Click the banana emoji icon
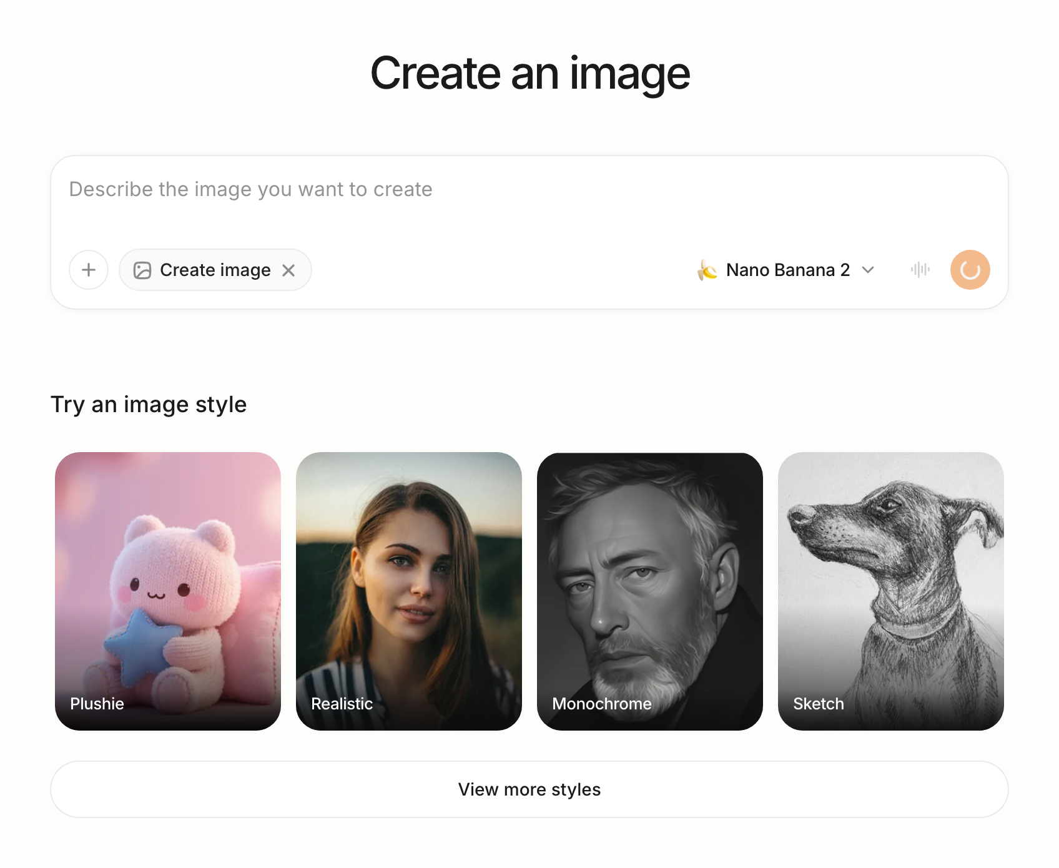The image size is (1059, 868). pyautogui.click(x=707, y=270)
